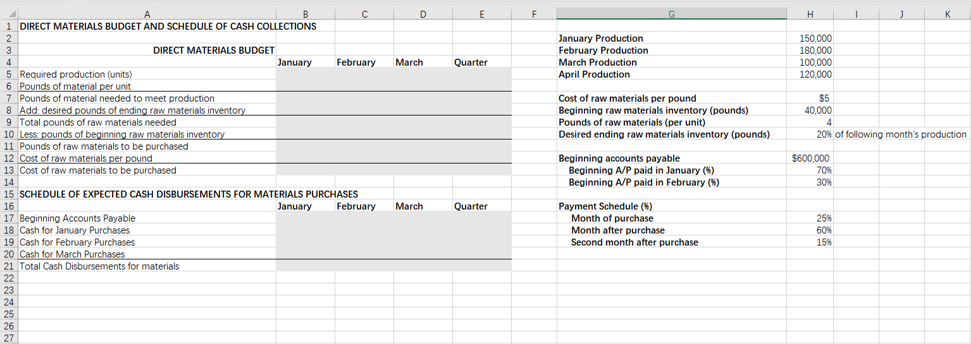Click 'Beginning accounts payable' label in column G
Screen dimensions: 971x344
click(619, 158)
